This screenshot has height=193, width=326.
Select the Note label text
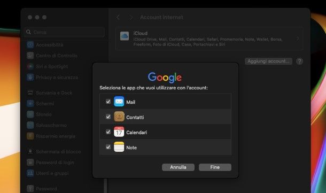click(x=131, y=148)
